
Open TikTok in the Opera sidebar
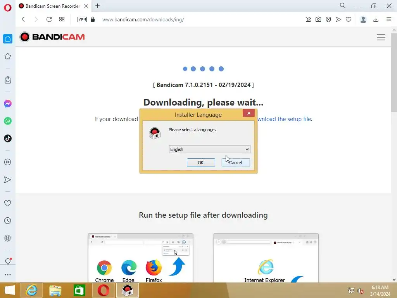click(x=8, y=139)
